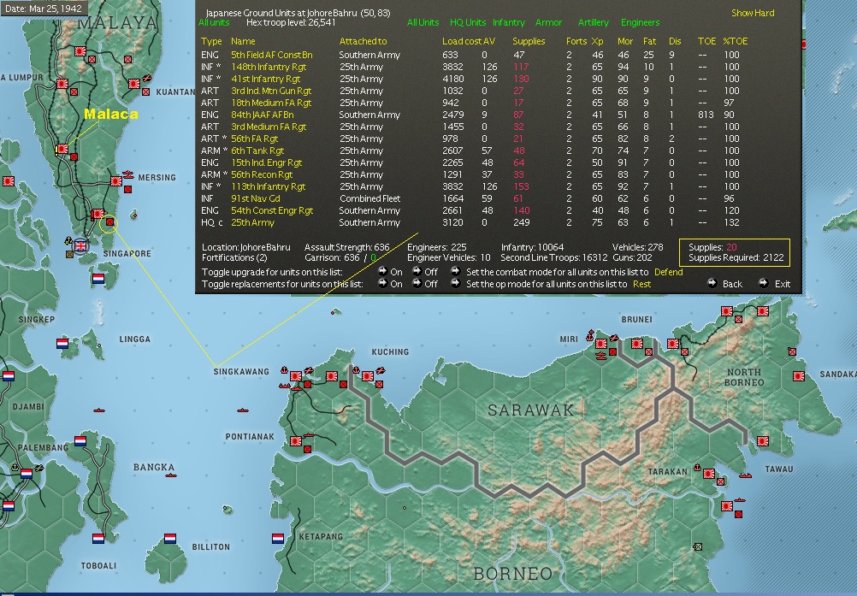Click the date display Mar 25, 1942
This screenshot has height=596, width=857.
click(x=44, y=9)
